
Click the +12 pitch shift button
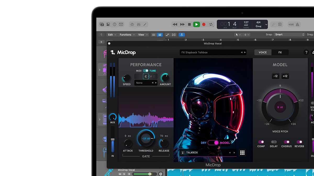(x=285, y=76)
